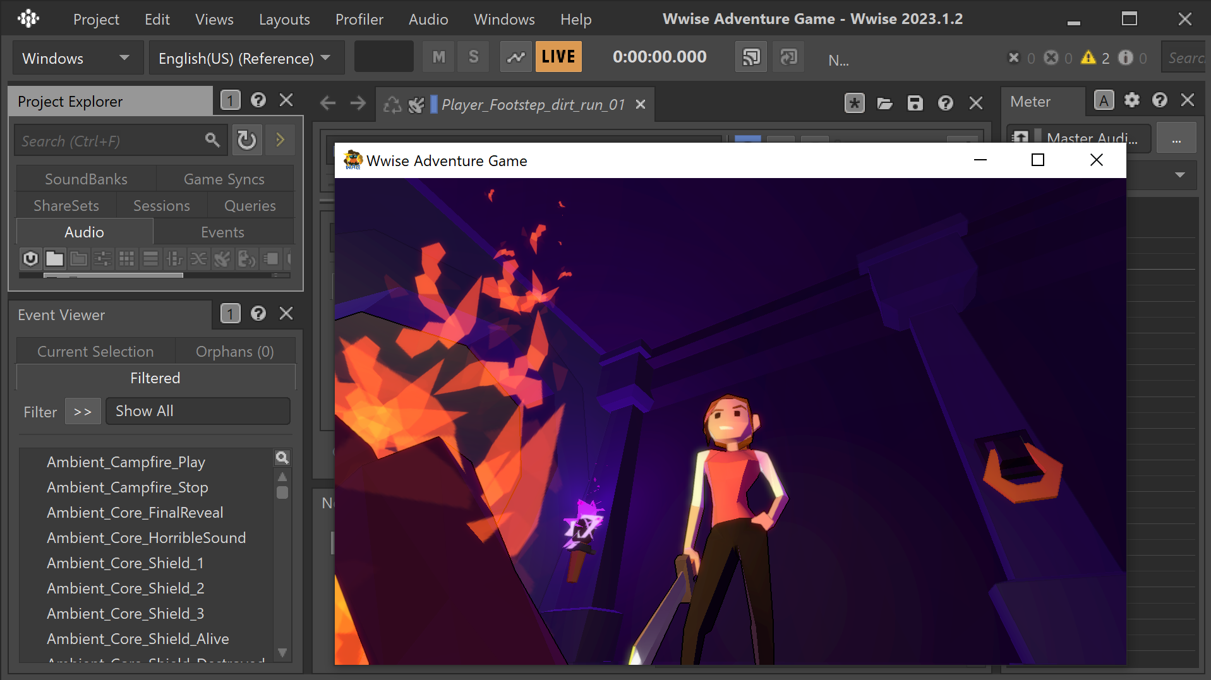The height and width of the screenshot is (680, 1211).
Task: Click the timecode 0:00:00.000 display
Action: [660, 57]
